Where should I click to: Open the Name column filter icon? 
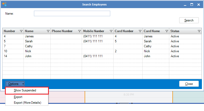(x=48, y=31)
